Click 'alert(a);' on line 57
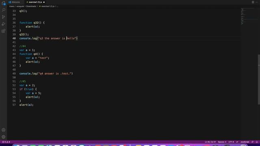The width and height of the screenshot is (260, 146). (26, 105)
